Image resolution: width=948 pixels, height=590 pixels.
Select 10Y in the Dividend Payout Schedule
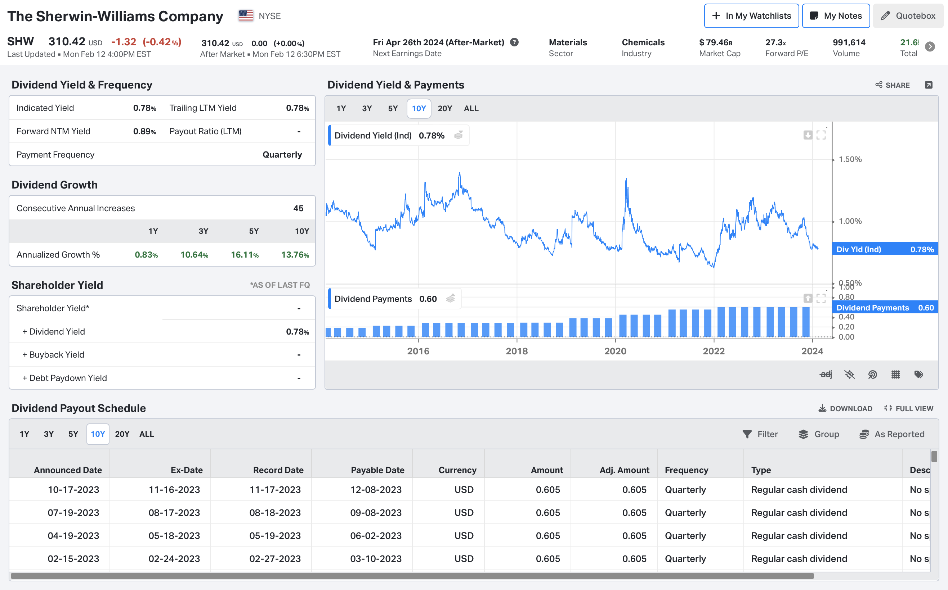tap(98, 434)
